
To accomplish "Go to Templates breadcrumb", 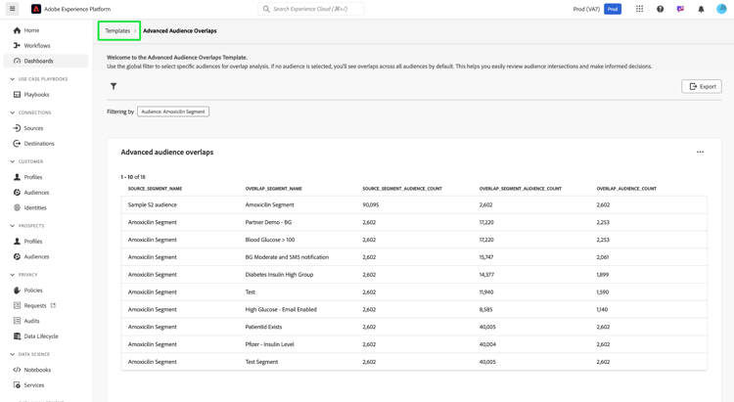I will (117, 31).
